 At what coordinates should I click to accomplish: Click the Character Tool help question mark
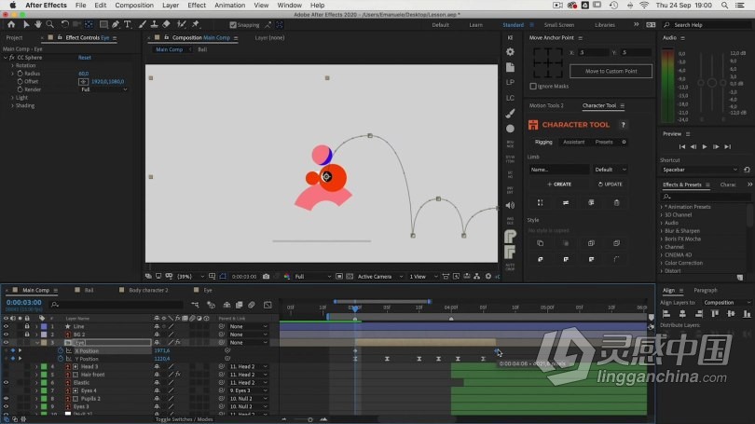[x=623, y=125]
